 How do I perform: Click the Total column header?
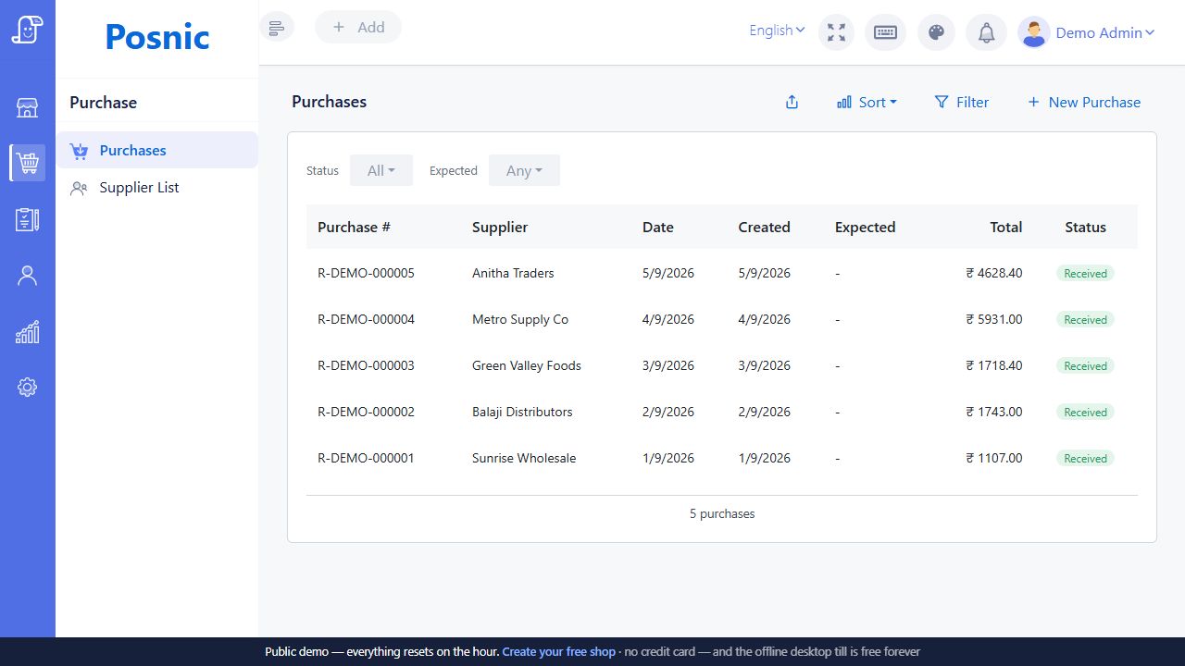pyautogui.click(x=1006, y=227)
